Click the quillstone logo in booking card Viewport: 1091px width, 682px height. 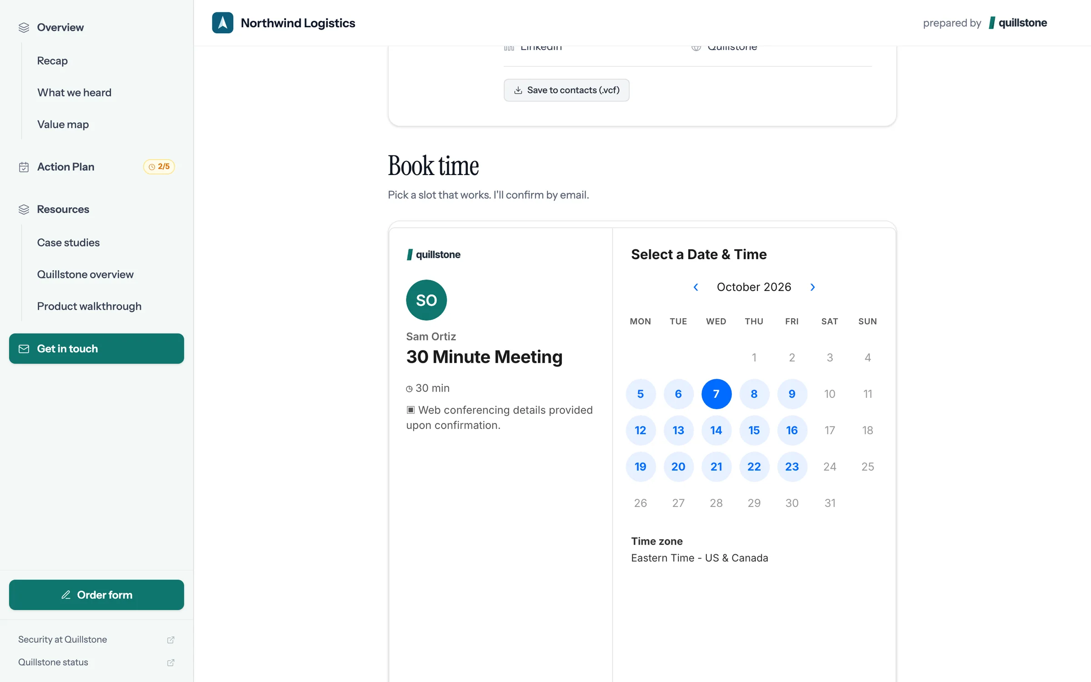tap(434, 255)
